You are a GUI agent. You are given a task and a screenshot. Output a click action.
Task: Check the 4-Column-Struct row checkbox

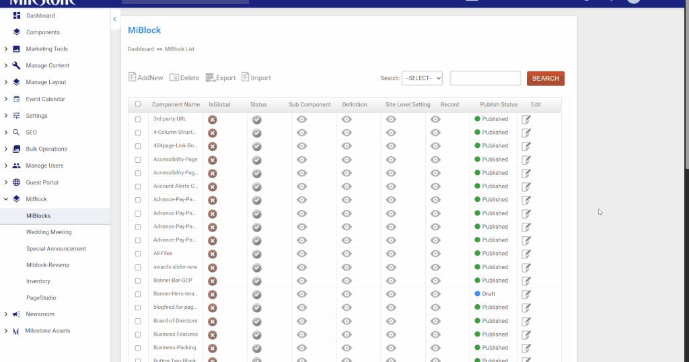tap(138, 133)
